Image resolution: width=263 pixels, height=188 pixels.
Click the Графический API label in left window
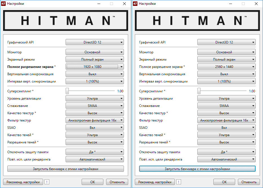click(x=21, y=42)
